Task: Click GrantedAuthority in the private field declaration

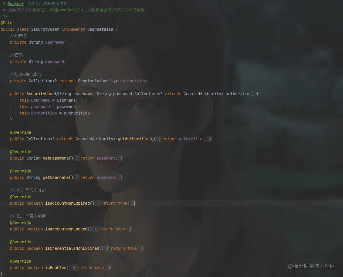Action: [x=97, y=81]
